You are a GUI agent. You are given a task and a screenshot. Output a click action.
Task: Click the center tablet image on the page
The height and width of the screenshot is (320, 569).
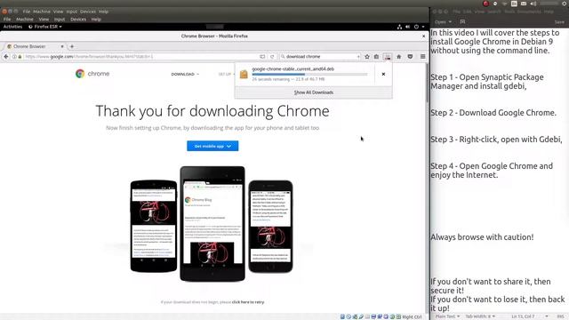(x=212, y=223)
